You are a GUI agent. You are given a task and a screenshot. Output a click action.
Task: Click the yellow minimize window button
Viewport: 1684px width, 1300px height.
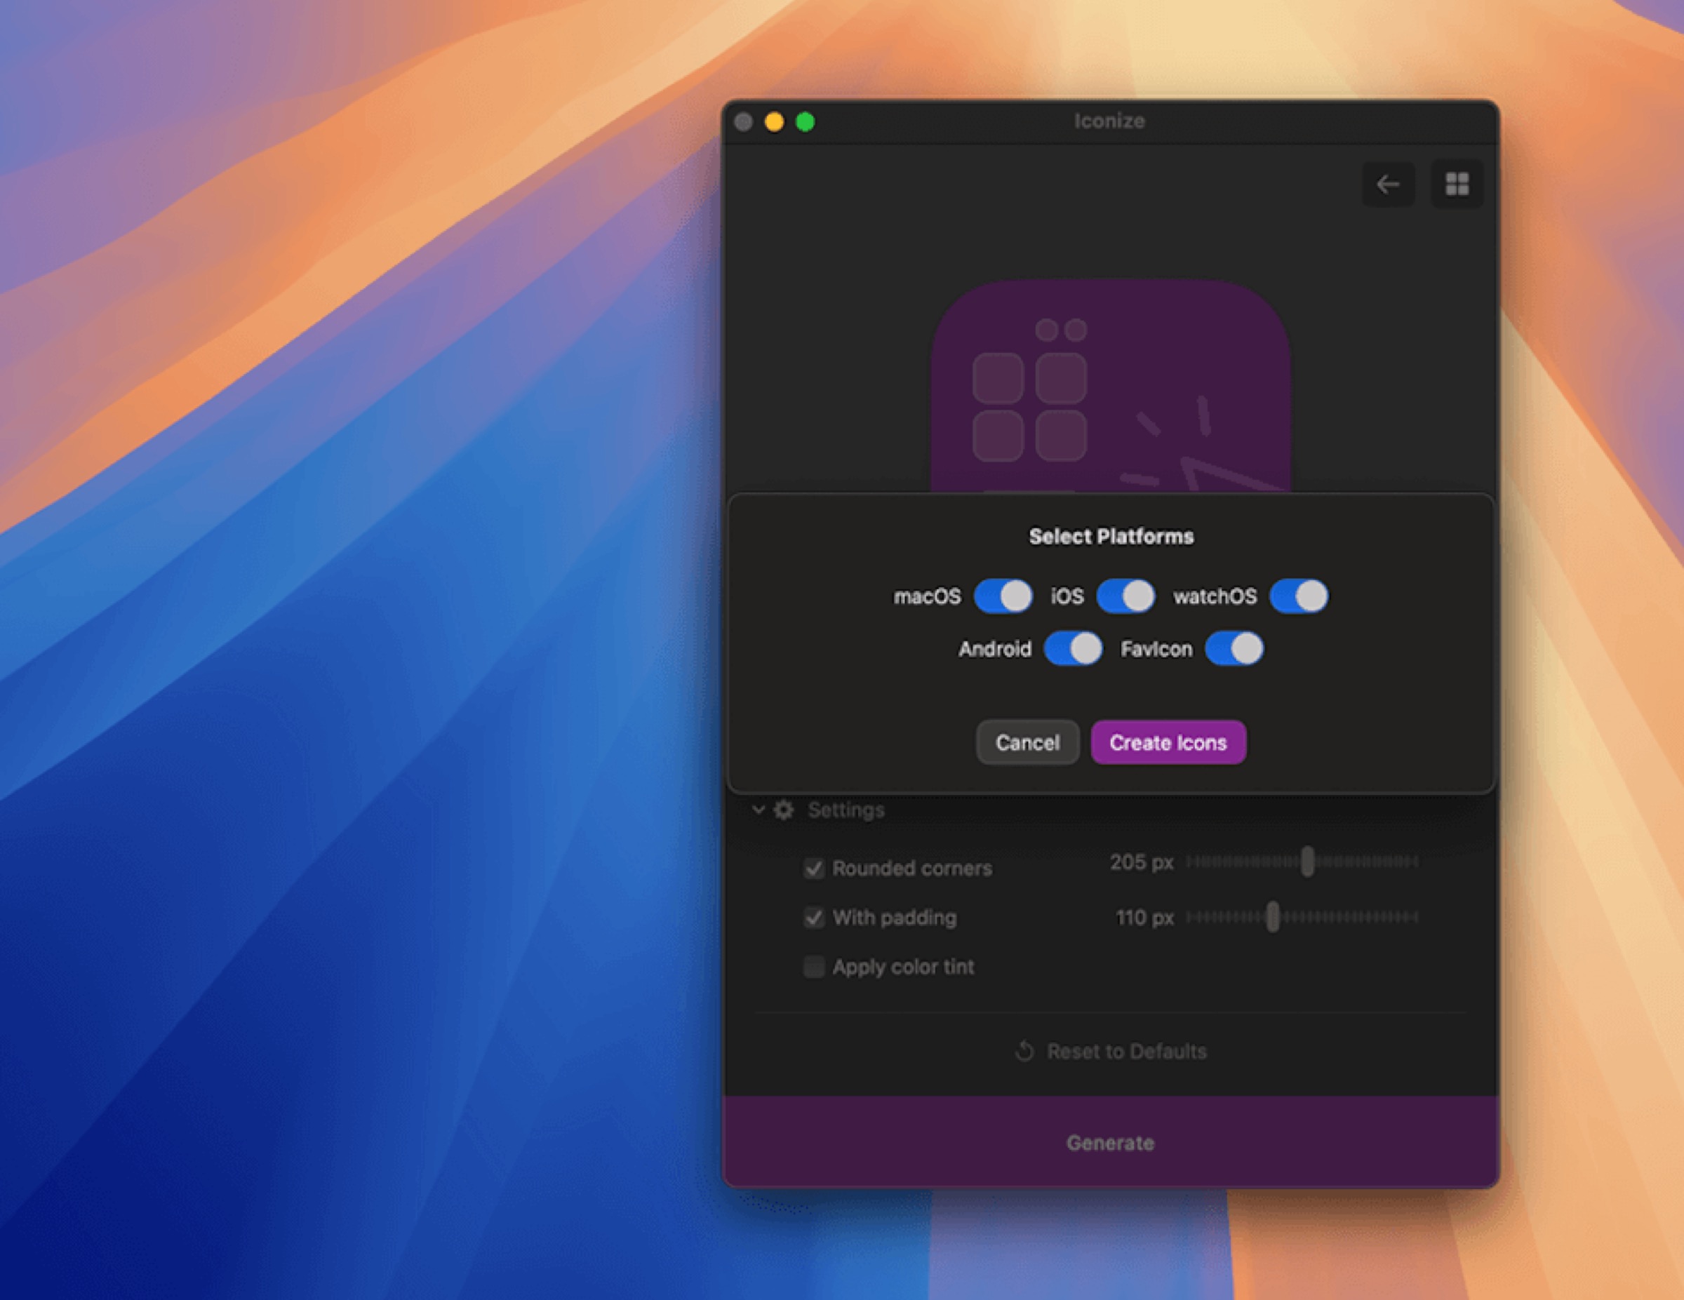pos(774,122)
